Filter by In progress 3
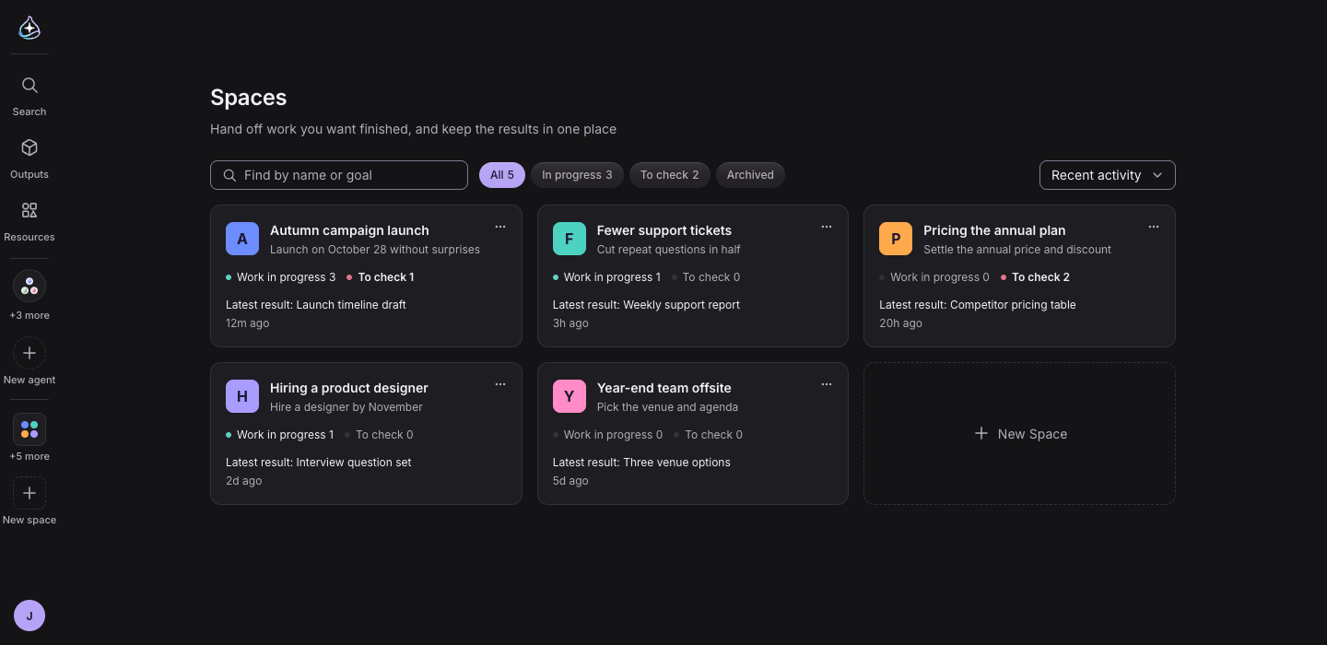This screenshot has height=645, width=1327. click(x=577, y=175)
